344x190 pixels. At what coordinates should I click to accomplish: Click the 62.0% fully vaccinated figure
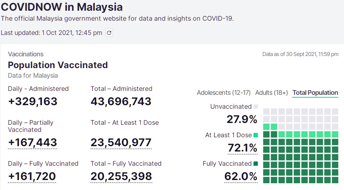[x=241, y=176]
